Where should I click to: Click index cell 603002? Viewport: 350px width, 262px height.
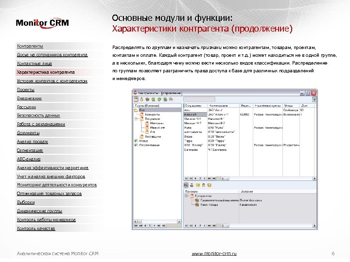(x=245, y=115)
